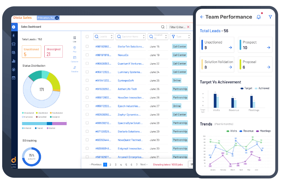Open the store sidebar icon

14,44
